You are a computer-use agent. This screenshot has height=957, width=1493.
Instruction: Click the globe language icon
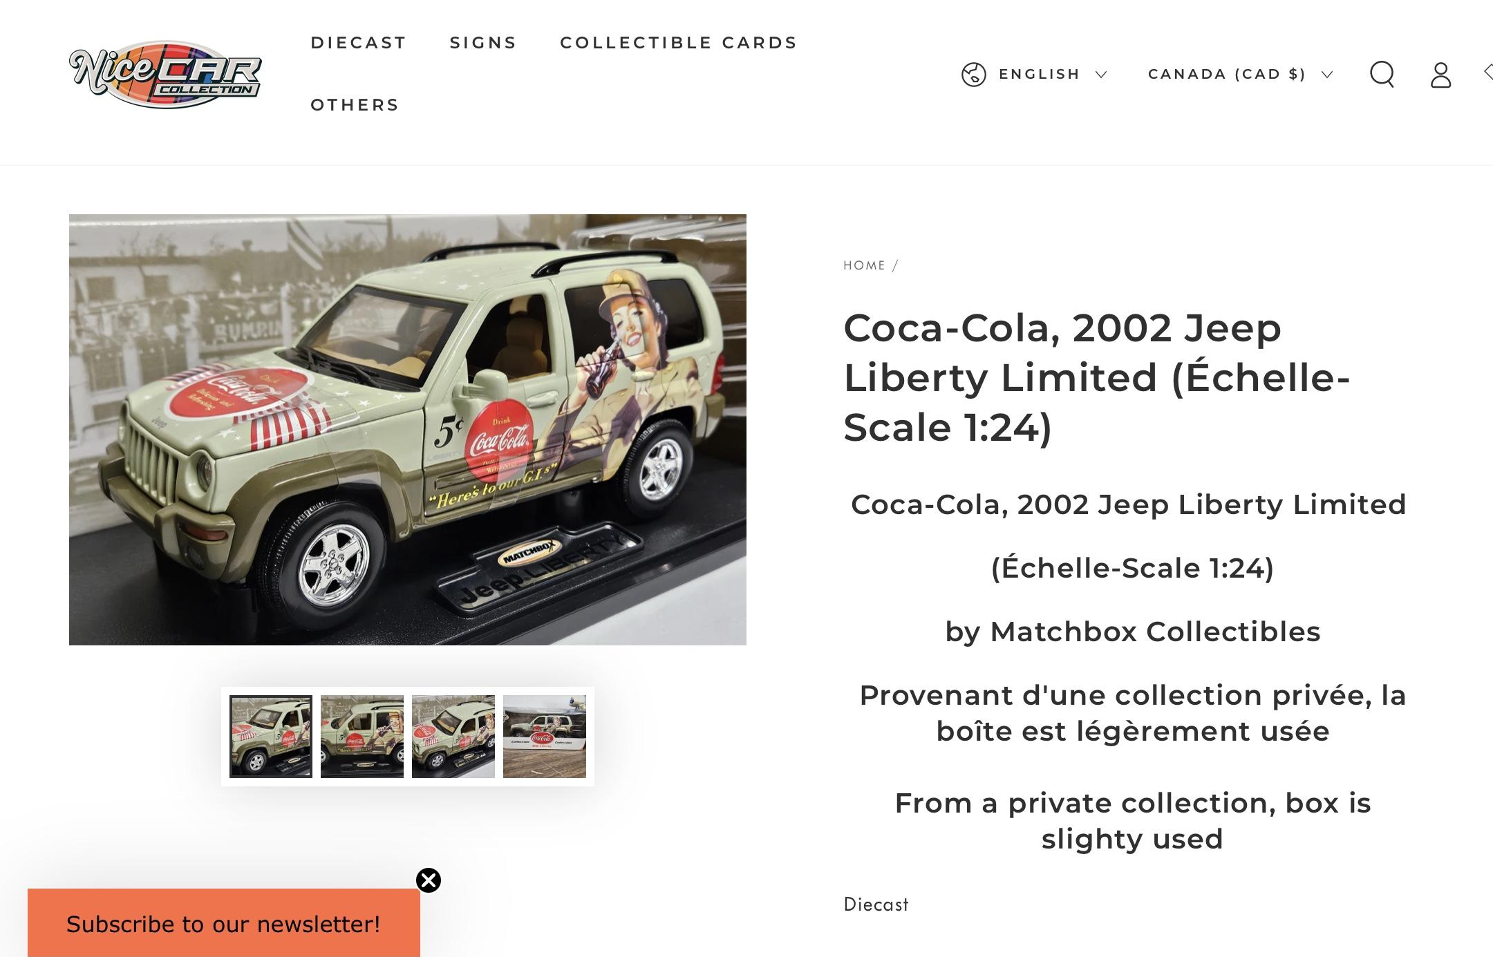tap(973, 75)
